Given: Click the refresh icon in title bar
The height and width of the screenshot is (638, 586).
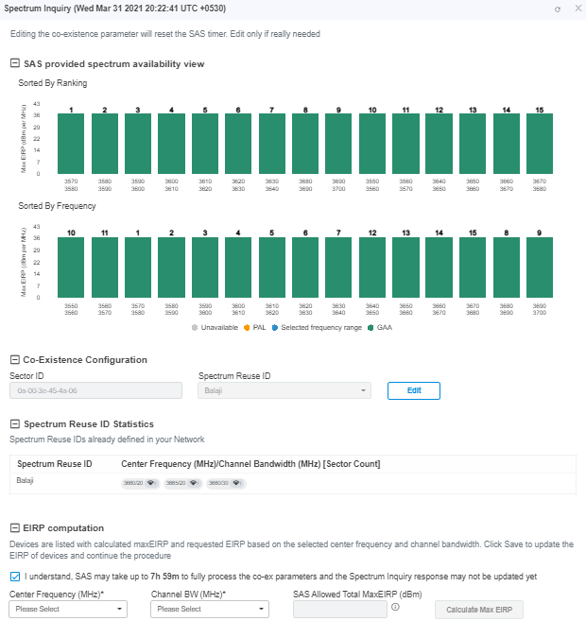Looking at the screenshot, I should click(x=558, y=9).
